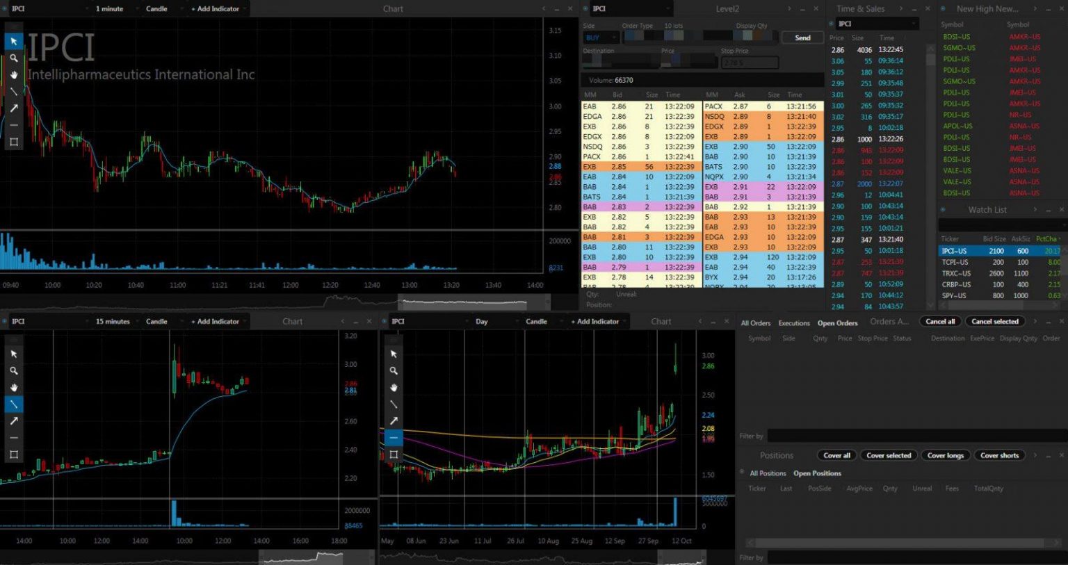Select the horizontal line tool in 1 minute chart
Viewport: 1068px width, 565px height.
tap(14, 125)
